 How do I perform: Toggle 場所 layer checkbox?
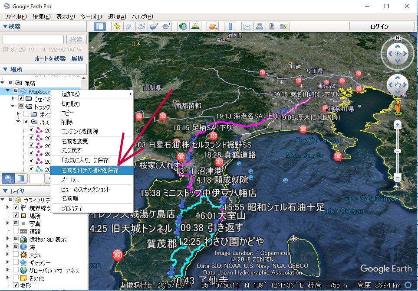[16, 215]
